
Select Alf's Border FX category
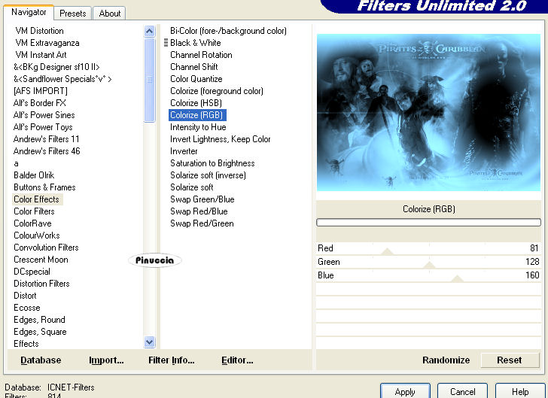tap(39, 103)
